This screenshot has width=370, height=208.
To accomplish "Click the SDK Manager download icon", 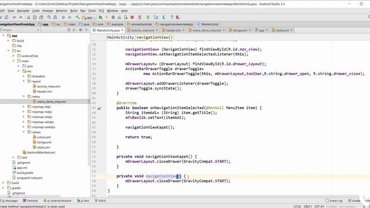I will point(164,17).
